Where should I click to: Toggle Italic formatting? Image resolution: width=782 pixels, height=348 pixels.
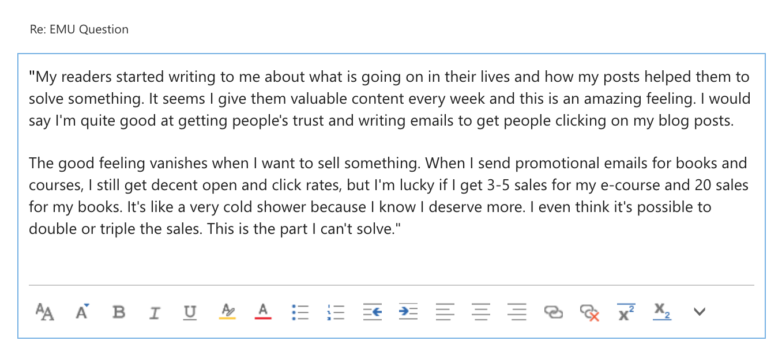154,313
